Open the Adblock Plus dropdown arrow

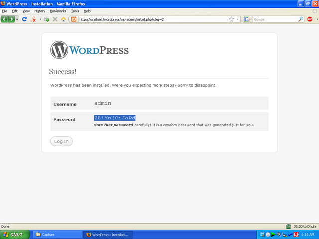click(317, 19)
